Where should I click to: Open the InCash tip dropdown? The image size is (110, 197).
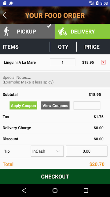pyautogui.click(x=47, y=151)
